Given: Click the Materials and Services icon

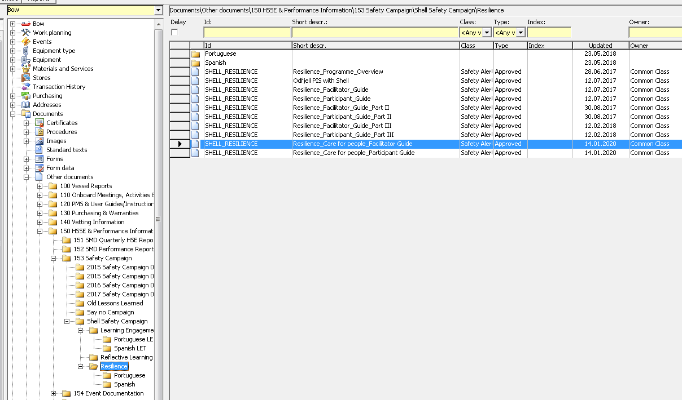Looking at the screenshot, I should pos(25,69).
